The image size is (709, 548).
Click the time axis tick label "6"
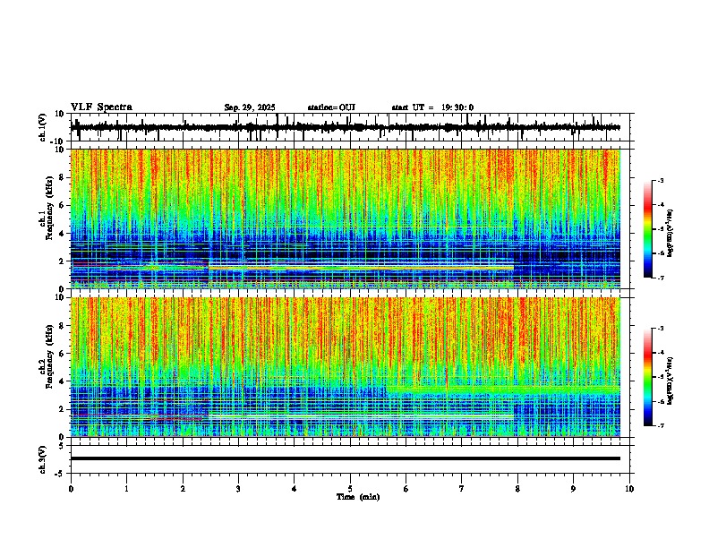(x=406, y=489)
